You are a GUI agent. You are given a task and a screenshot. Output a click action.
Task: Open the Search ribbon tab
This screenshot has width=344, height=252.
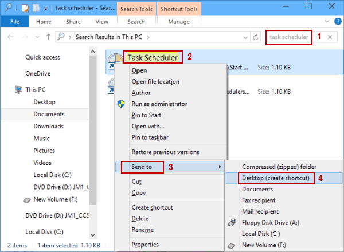[x=136, y=22]
